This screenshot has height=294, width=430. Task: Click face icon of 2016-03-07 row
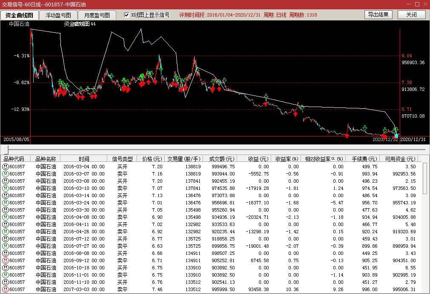[x=6, y=174]
